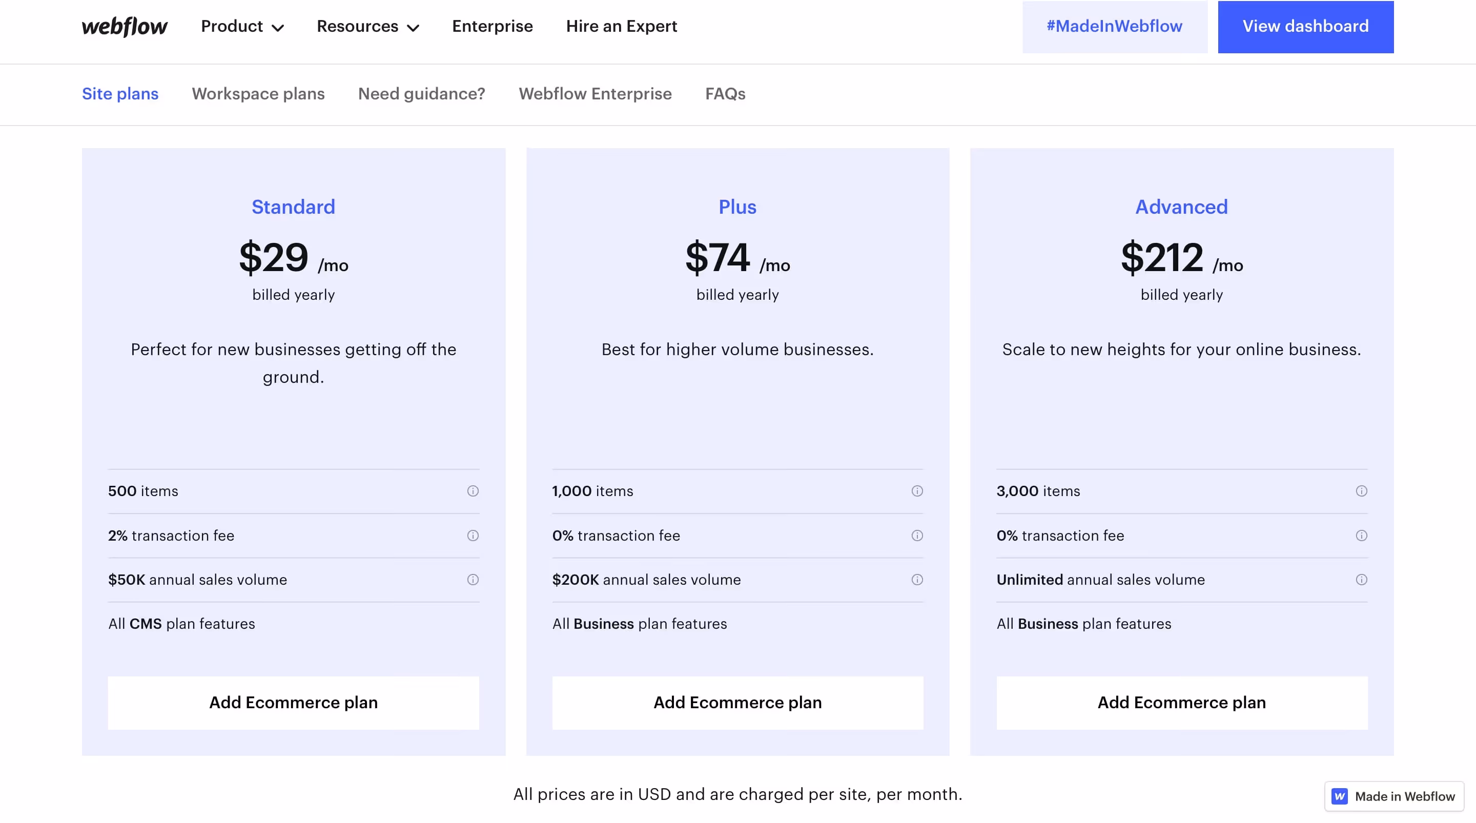Image resolution: width=1476 pixels, height=823 pixels.
Task: Open info icon for $50K annual sales volume
Action: click(x=473, y=580)
